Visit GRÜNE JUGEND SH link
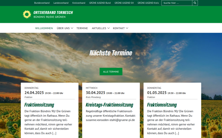The width and height of the screenshot is (222, 138). point(124,3)
